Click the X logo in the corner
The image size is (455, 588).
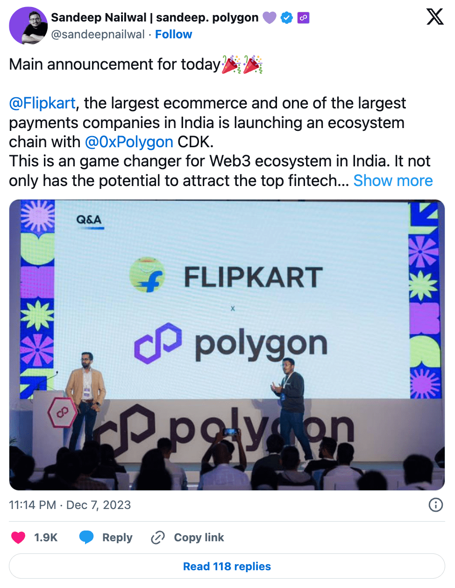tap(434, 17)
